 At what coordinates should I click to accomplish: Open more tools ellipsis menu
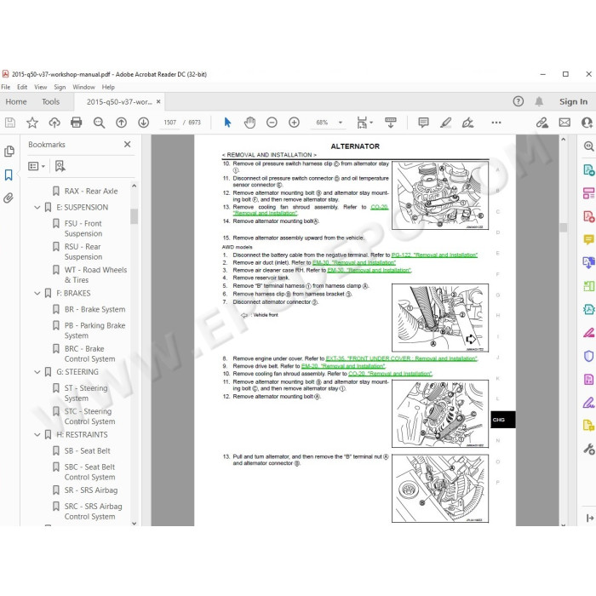click(496, 123)
